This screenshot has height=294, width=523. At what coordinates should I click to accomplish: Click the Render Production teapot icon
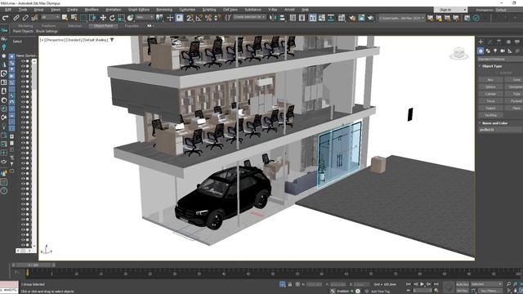click(370, 18)
